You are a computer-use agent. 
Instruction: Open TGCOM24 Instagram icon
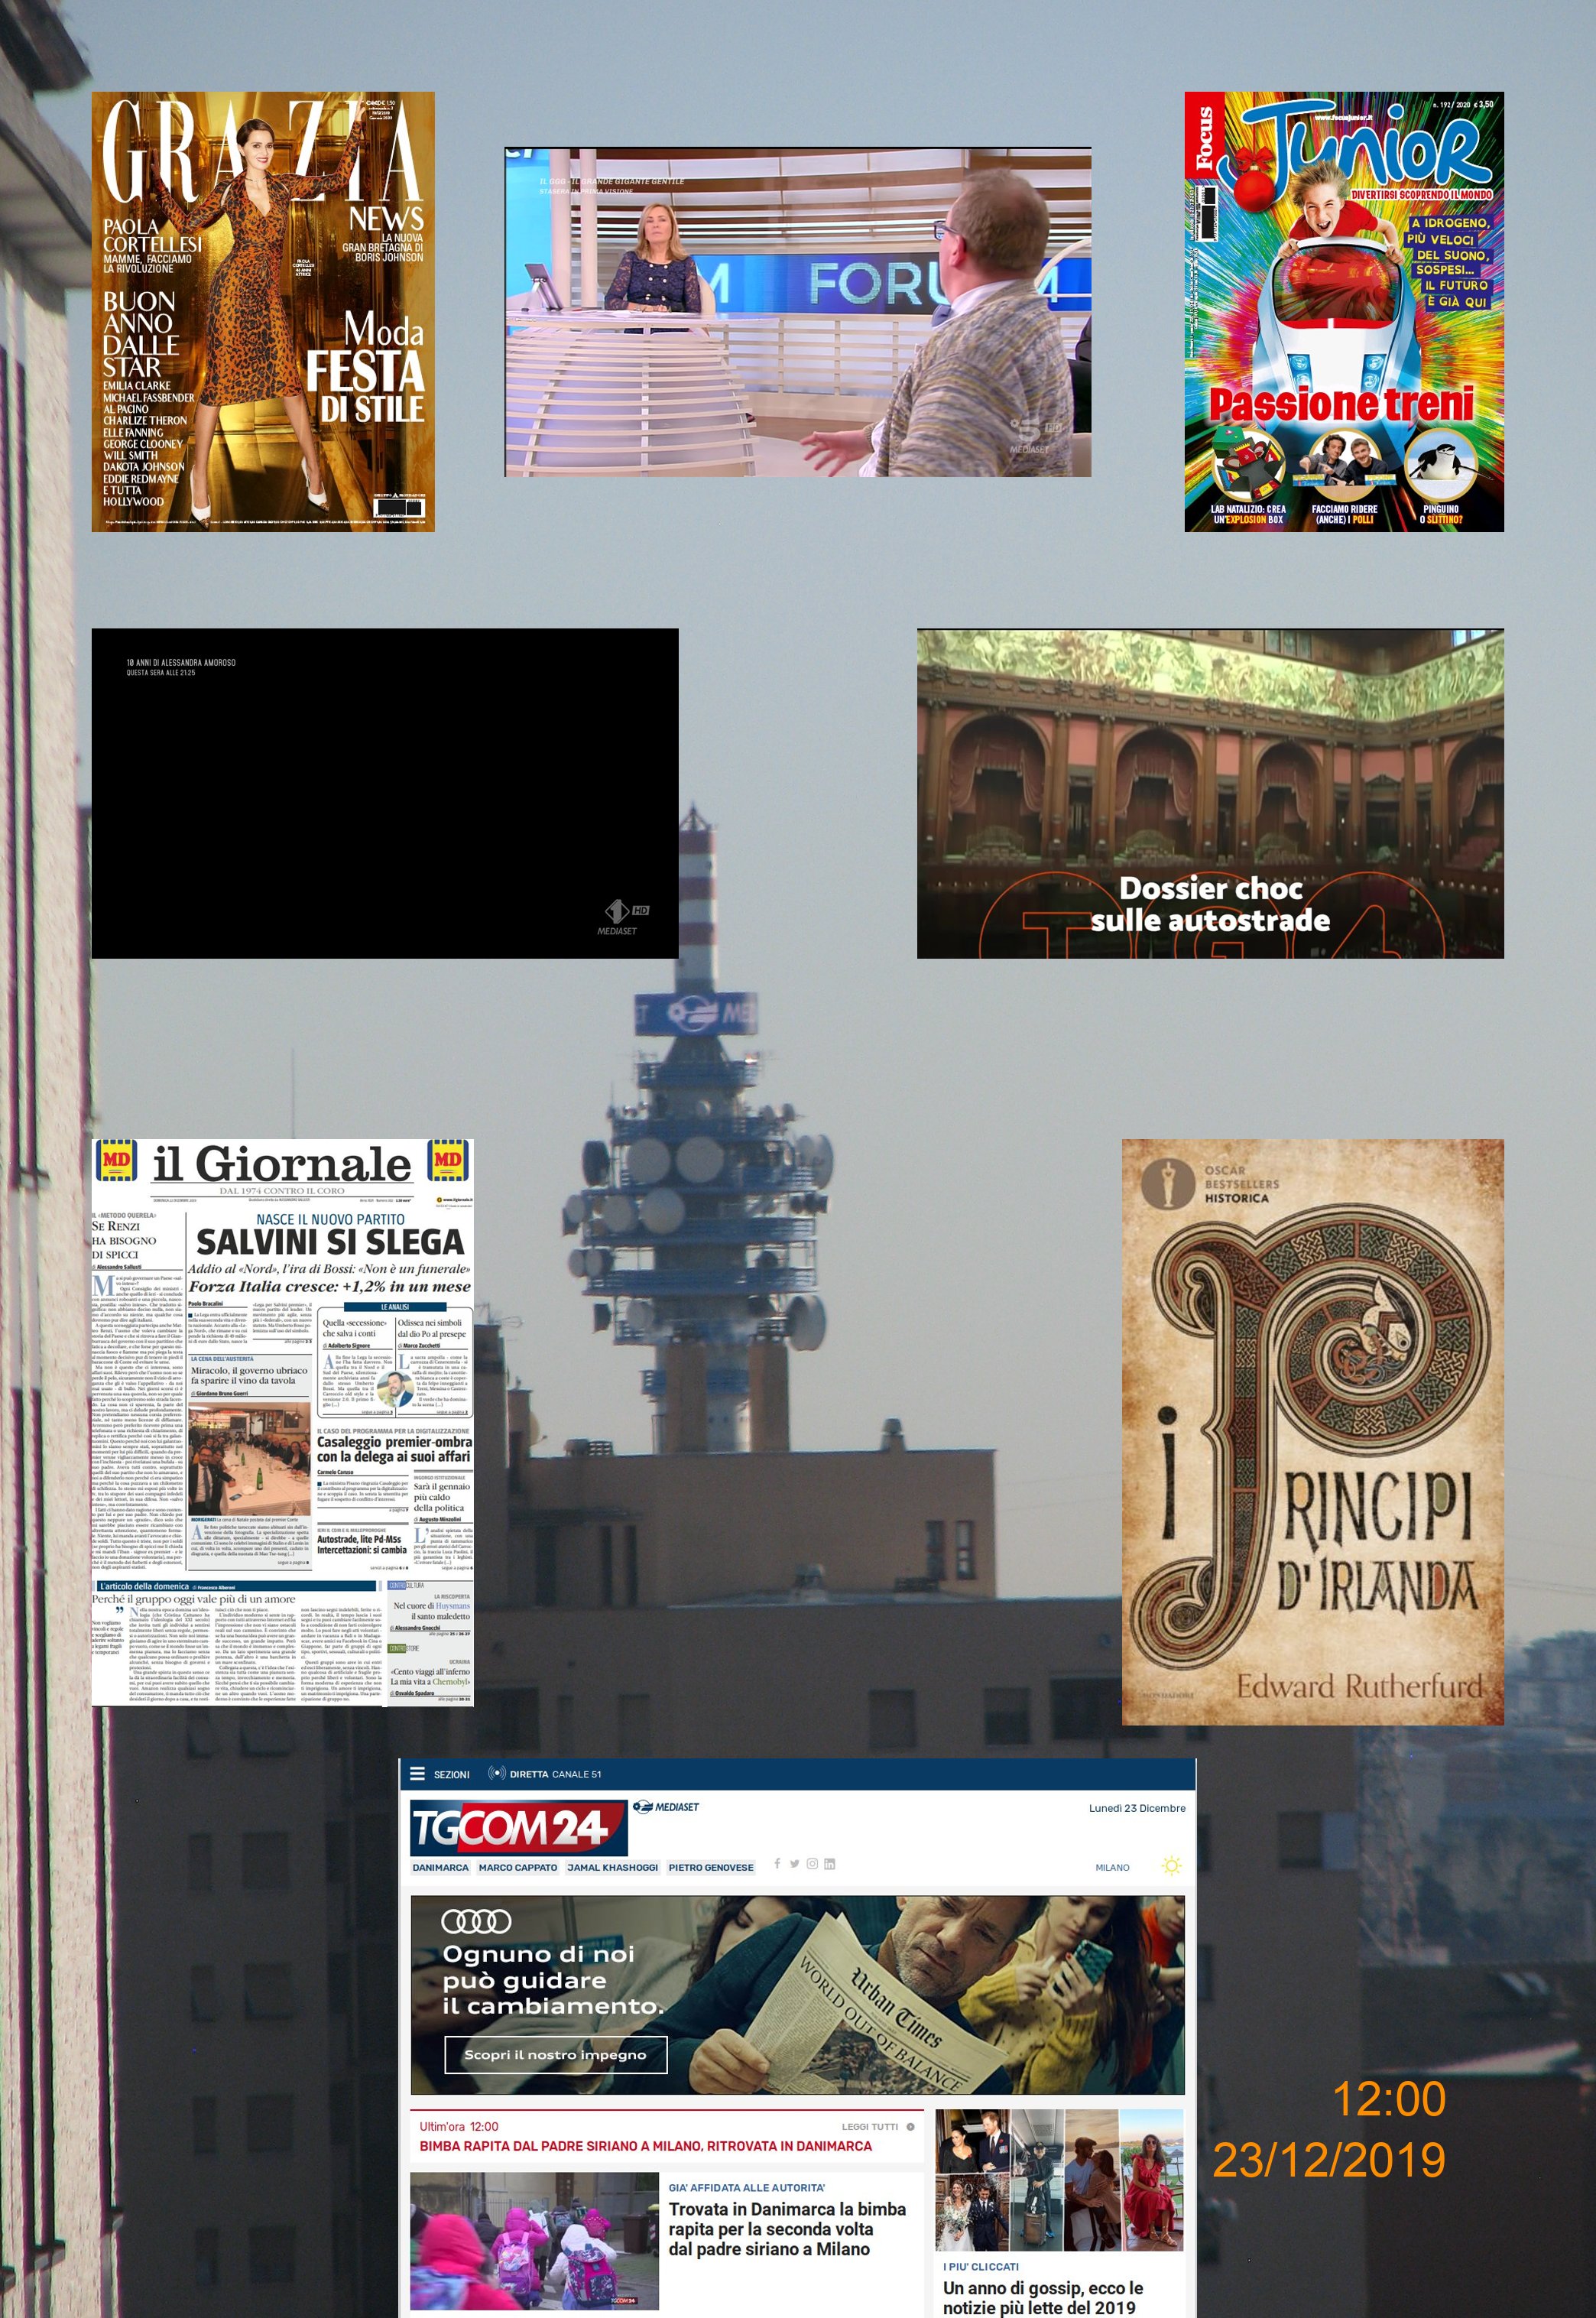coord(812,1863)
